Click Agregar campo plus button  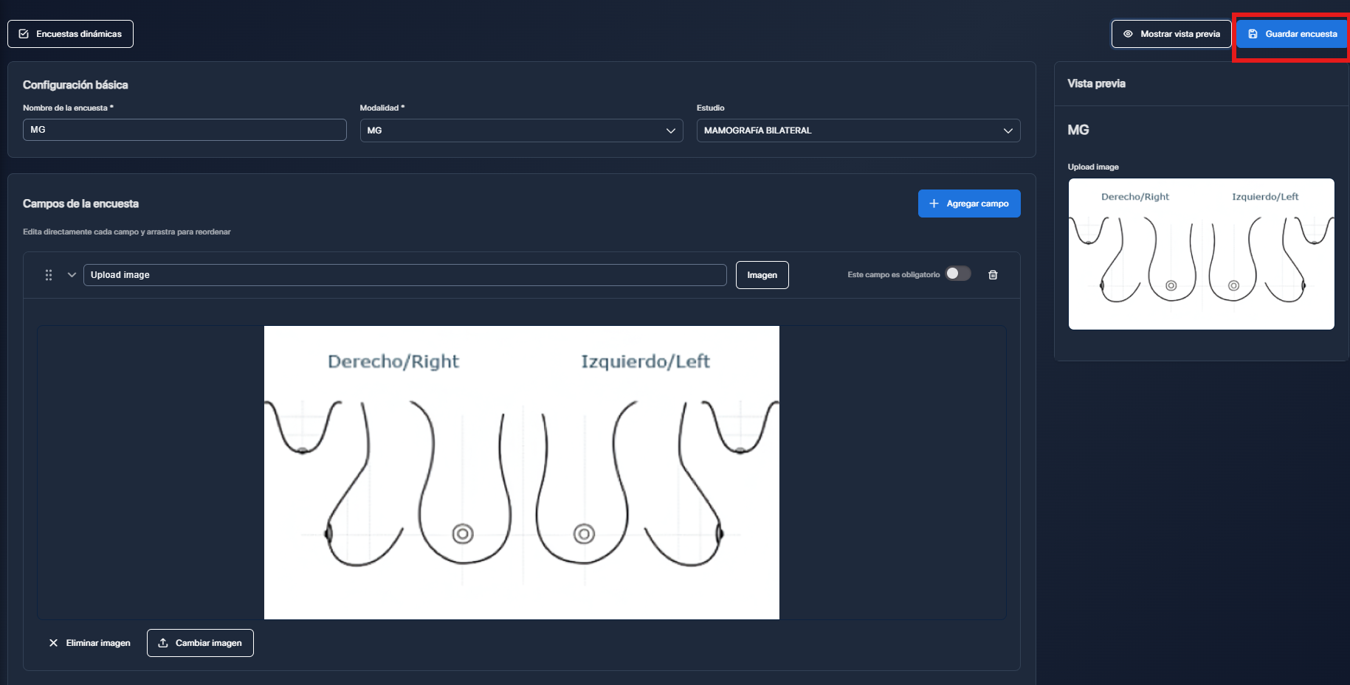(968, 204)
